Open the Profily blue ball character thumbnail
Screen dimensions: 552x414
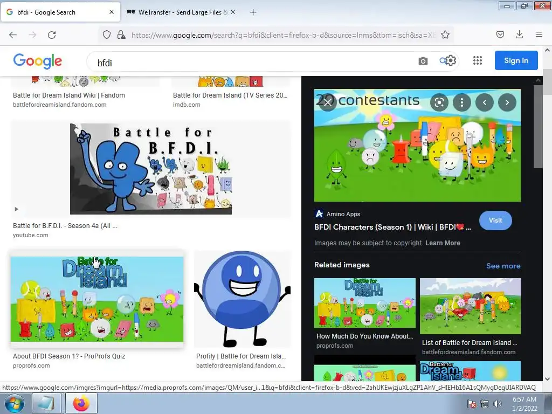point(242,299)
